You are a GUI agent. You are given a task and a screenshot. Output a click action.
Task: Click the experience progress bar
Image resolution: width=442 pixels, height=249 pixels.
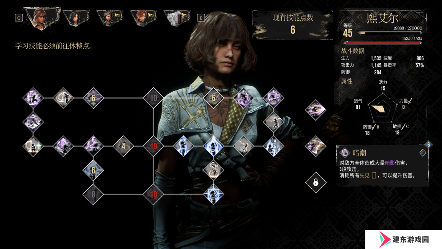[390, 33]
